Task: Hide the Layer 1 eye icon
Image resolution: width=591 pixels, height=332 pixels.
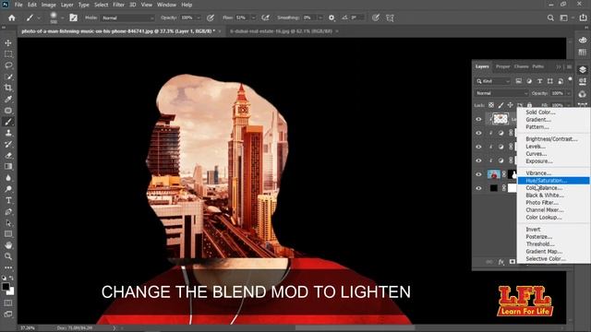Action: (478, 119)
